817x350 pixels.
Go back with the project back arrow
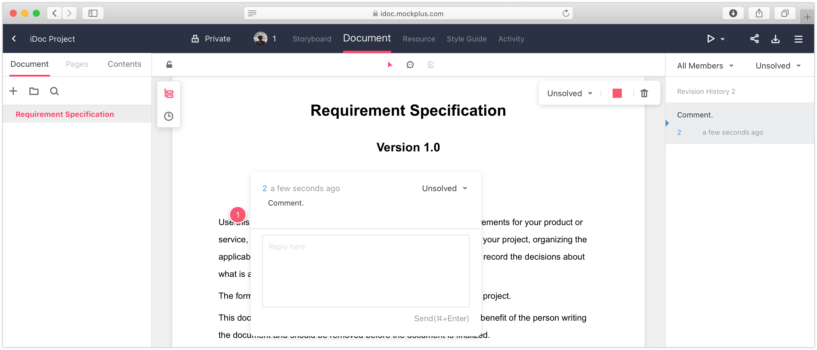click(x=14, y=39)
